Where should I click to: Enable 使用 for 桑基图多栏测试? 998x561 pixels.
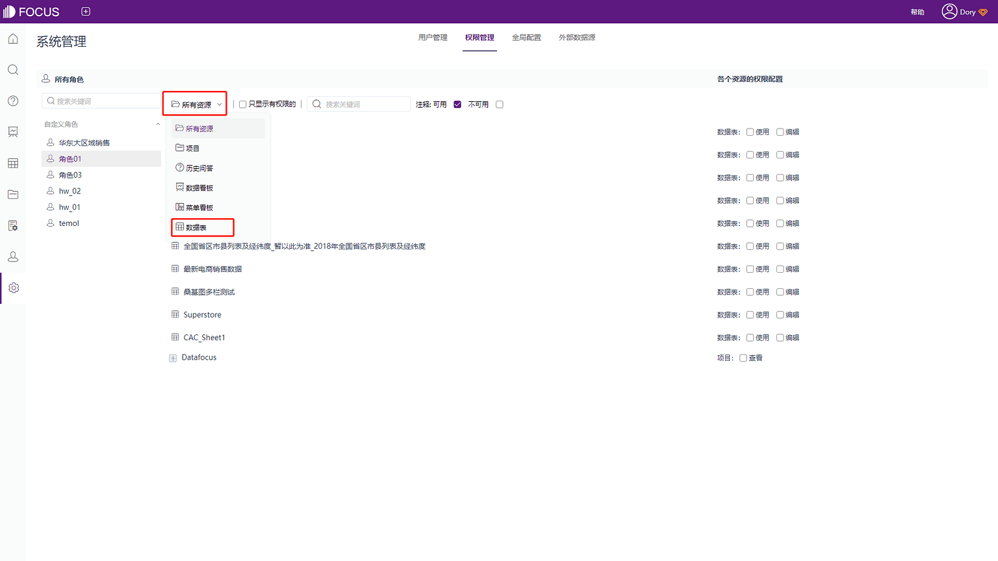click(750, 292)
